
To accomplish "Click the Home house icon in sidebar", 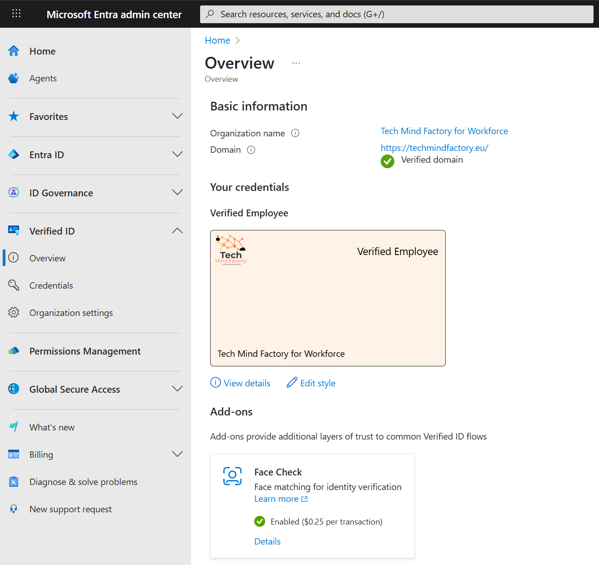I will point(14,51).
